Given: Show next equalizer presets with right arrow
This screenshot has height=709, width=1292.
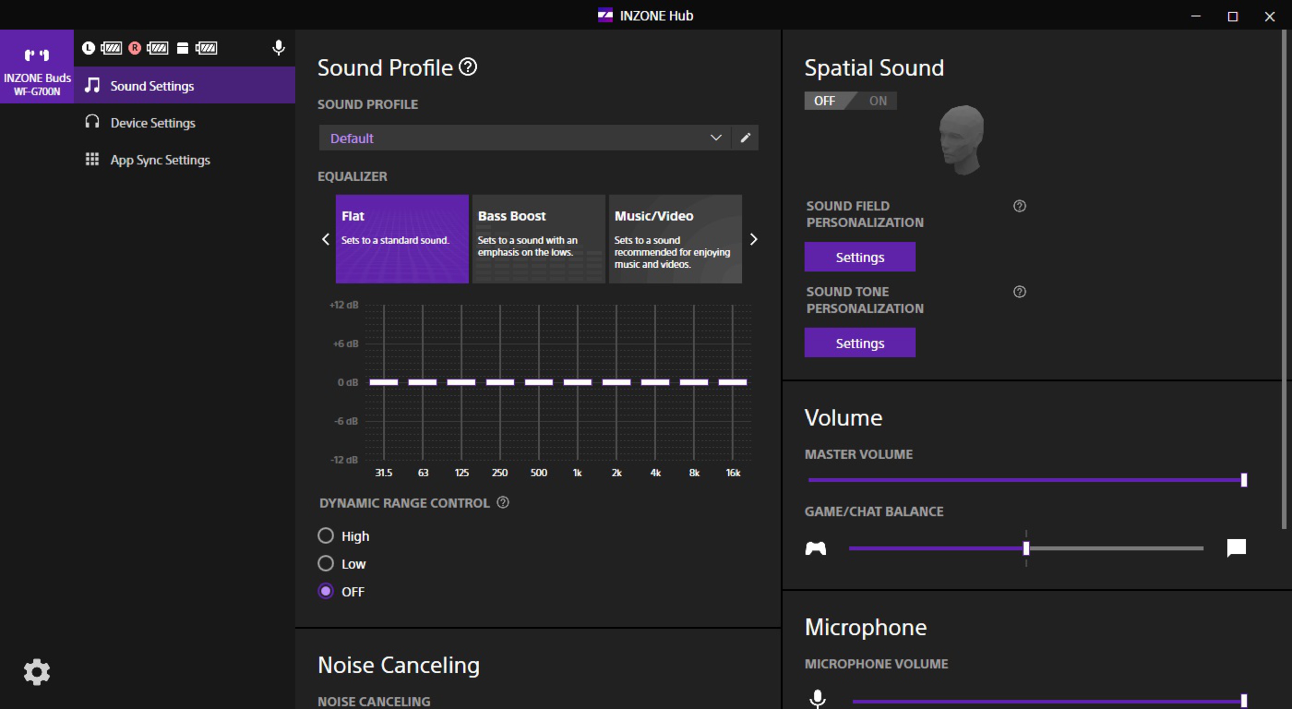Looking at the screenshot, I should tap(753, 239).
